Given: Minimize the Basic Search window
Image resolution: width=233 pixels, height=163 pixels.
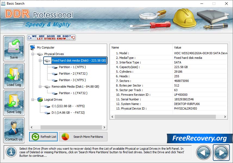Looking at the screenshot, I should pos(202,4).
